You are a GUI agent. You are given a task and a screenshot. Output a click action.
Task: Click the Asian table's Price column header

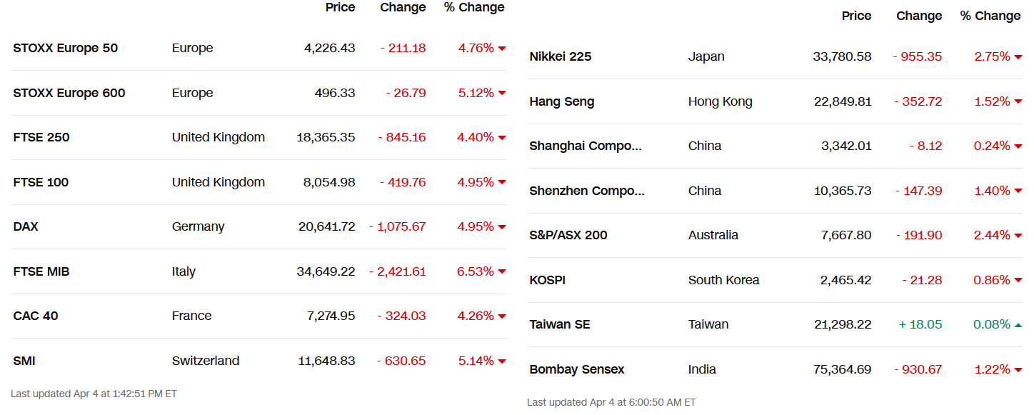(x=857, y=16)
